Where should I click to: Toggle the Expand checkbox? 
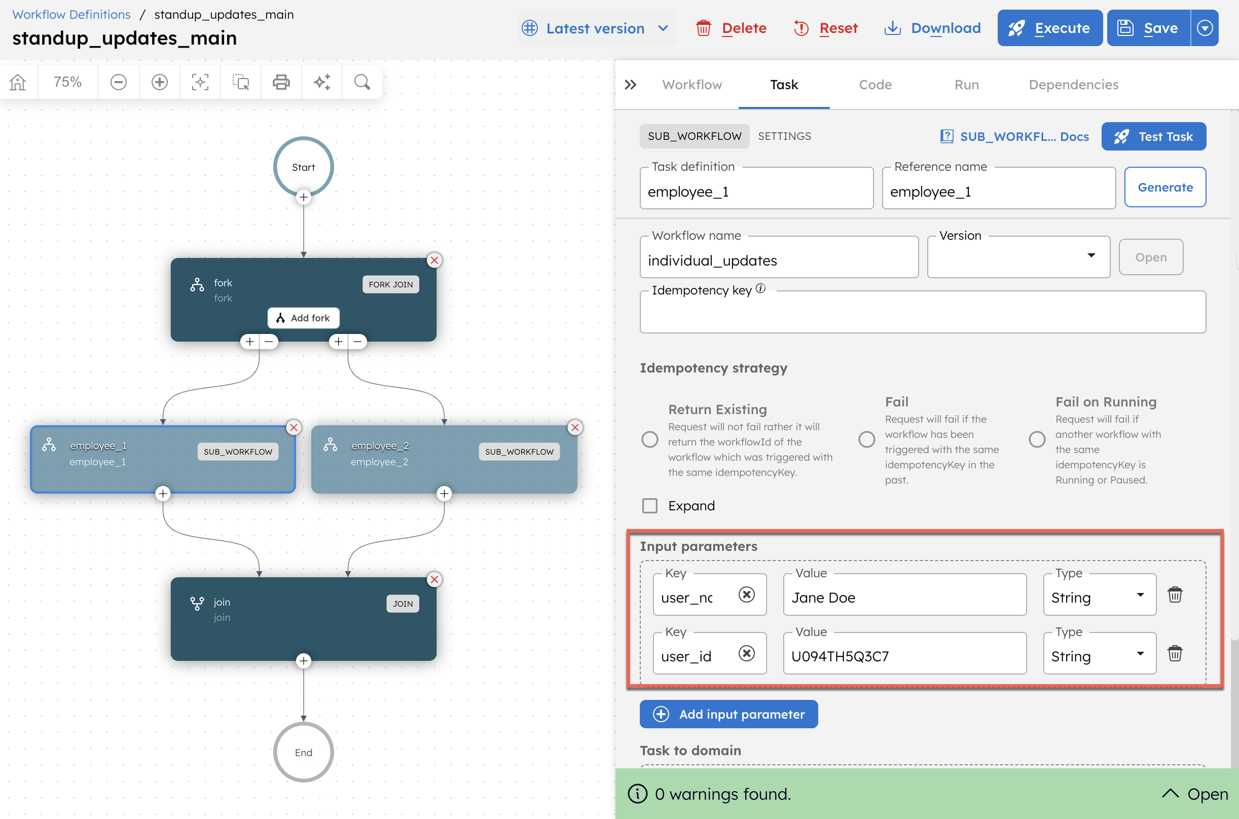tap(649, 506)
